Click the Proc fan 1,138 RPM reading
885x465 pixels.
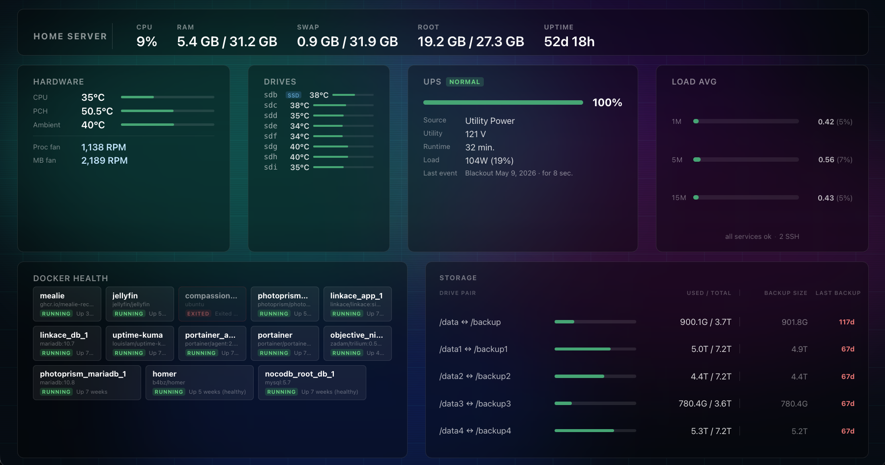click(x=104, y=147)
